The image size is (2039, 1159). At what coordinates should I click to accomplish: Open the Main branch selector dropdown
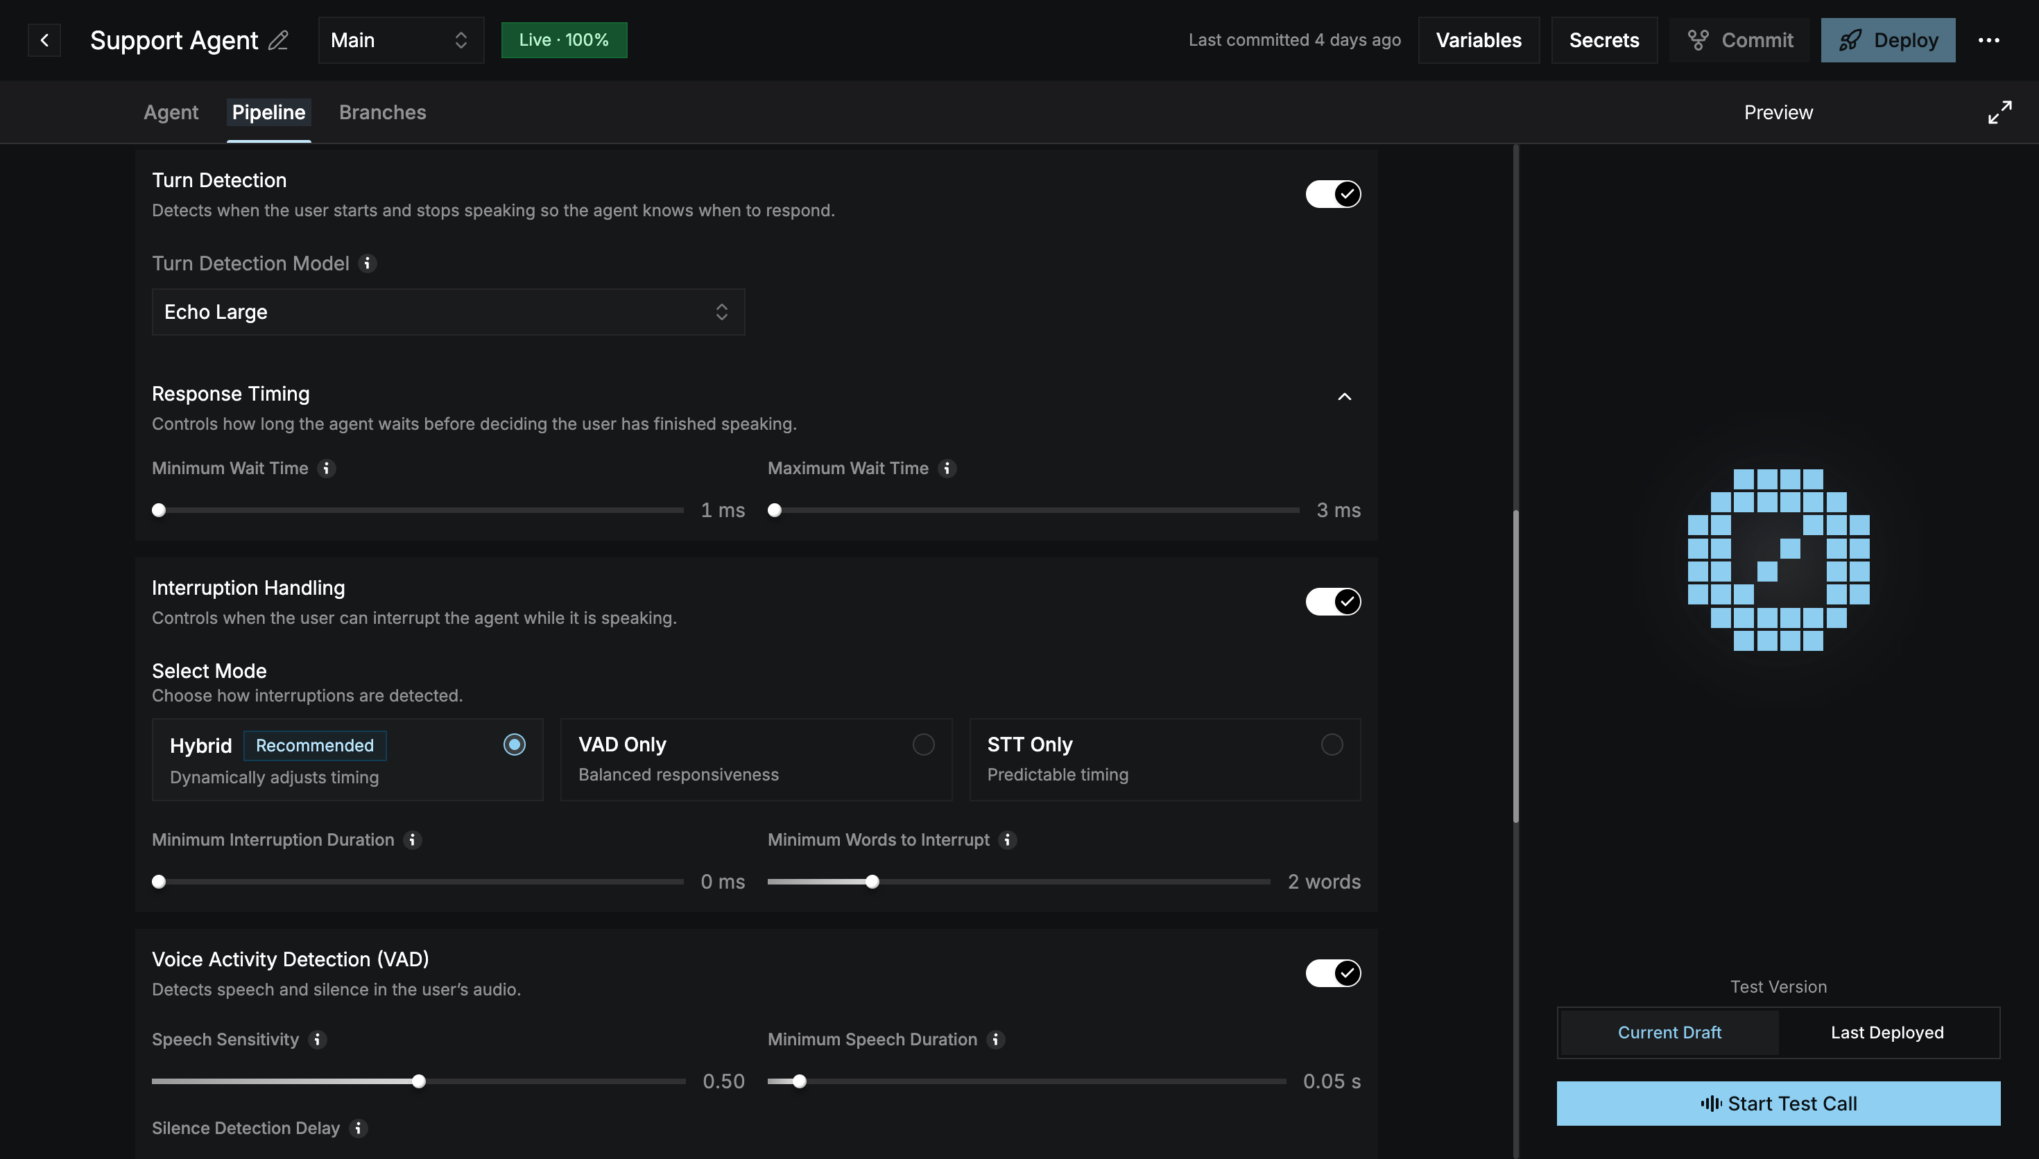tap(400, 40)
